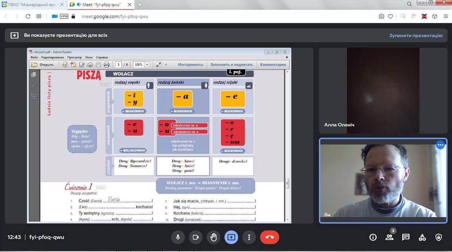
Task: Click 'Зупинити презентацію' link
Action: coord(416,35)
